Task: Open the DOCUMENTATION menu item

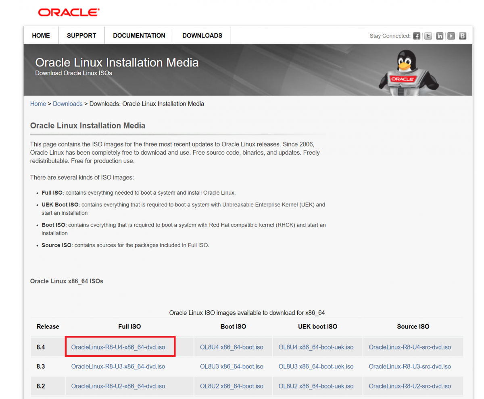Action: (139, 35)
